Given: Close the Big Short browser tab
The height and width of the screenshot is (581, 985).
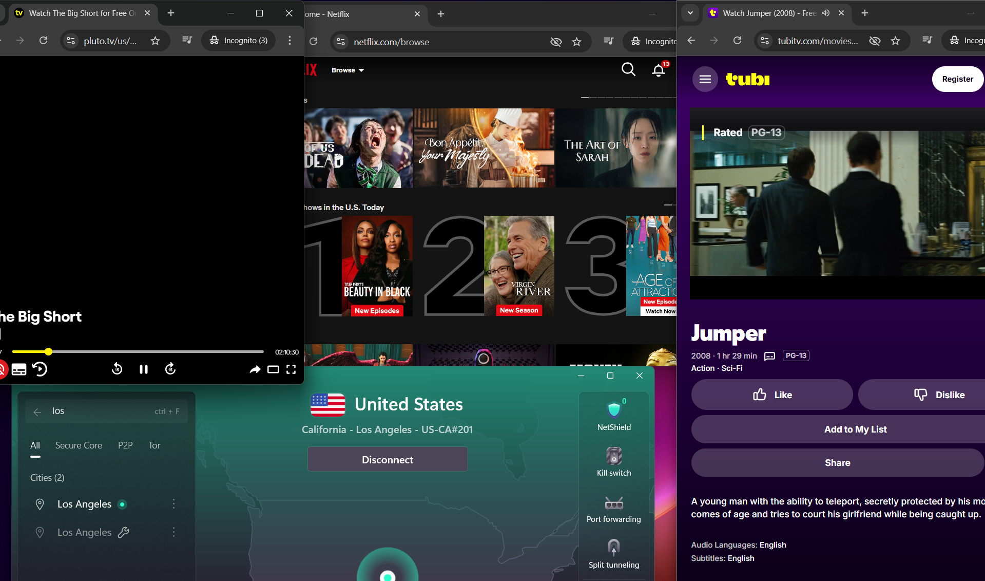Looking at the screenshot, I should coord(147,13).
